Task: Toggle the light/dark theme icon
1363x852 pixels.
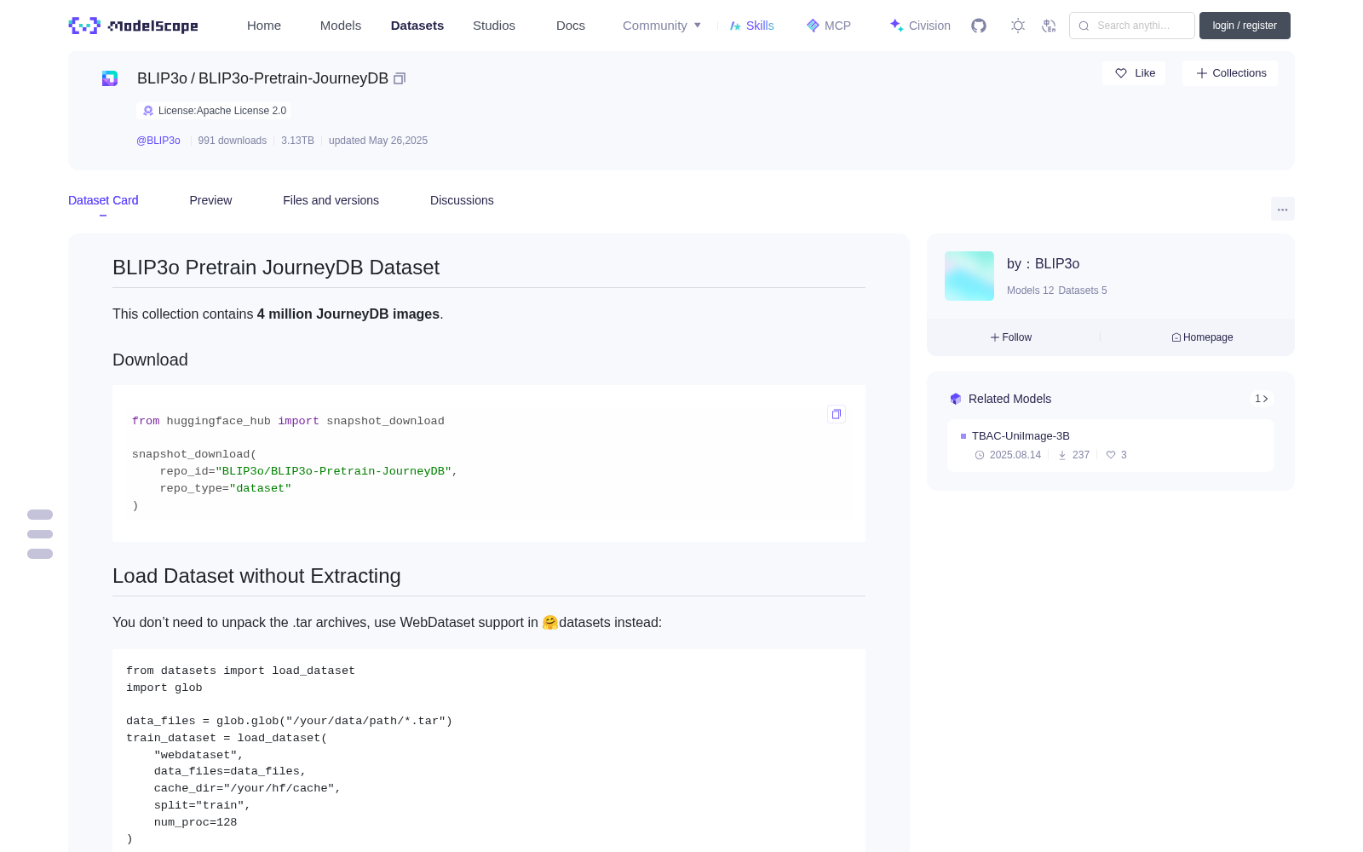Action: (1018, 26)
